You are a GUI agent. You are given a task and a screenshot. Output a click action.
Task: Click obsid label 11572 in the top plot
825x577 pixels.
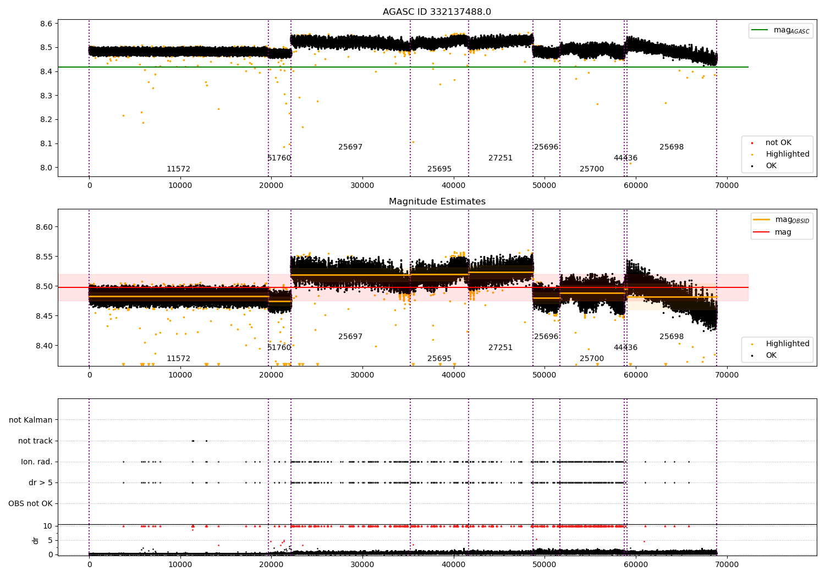178,169
